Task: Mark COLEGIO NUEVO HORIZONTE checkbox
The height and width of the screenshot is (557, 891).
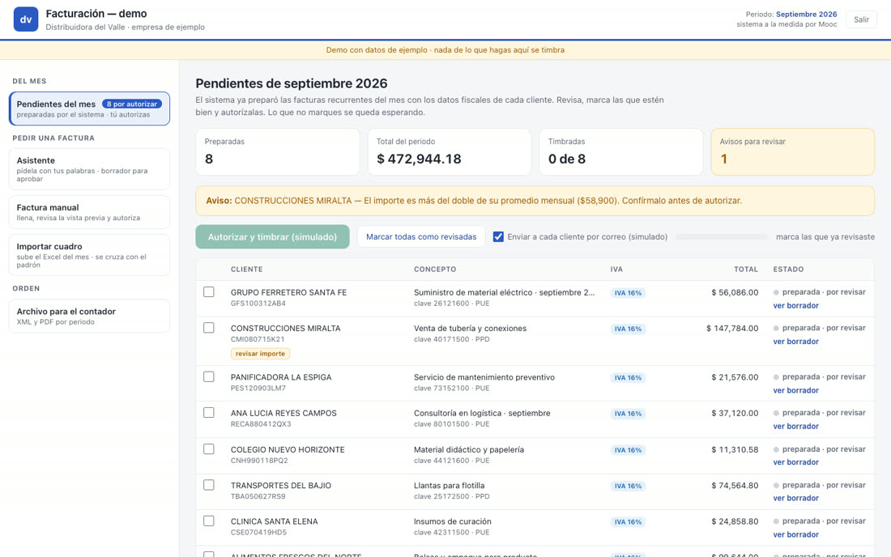Action: (208, 449)
